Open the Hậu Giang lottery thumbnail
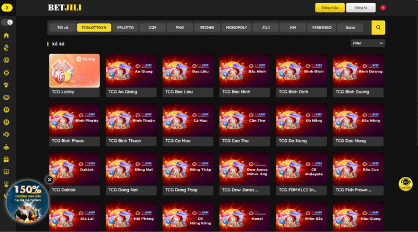 pos(358,216)
